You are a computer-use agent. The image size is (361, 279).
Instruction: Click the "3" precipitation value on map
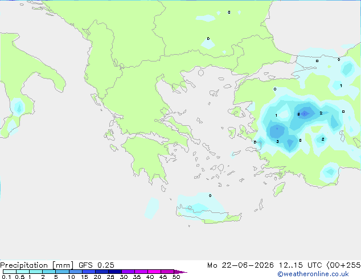tap(277, 141)
